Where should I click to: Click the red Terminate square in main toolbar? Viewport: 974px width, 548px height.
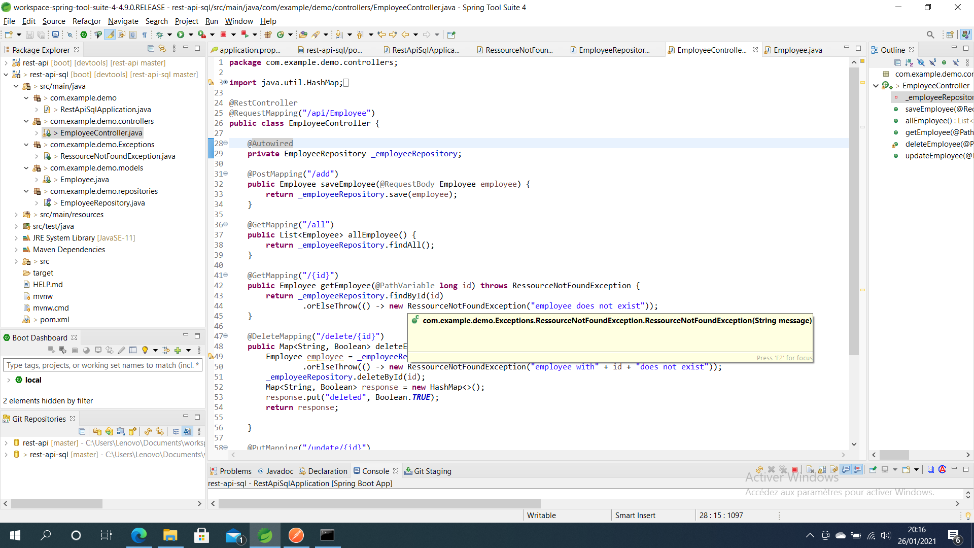pyautogui.click(x=223, y=35)
